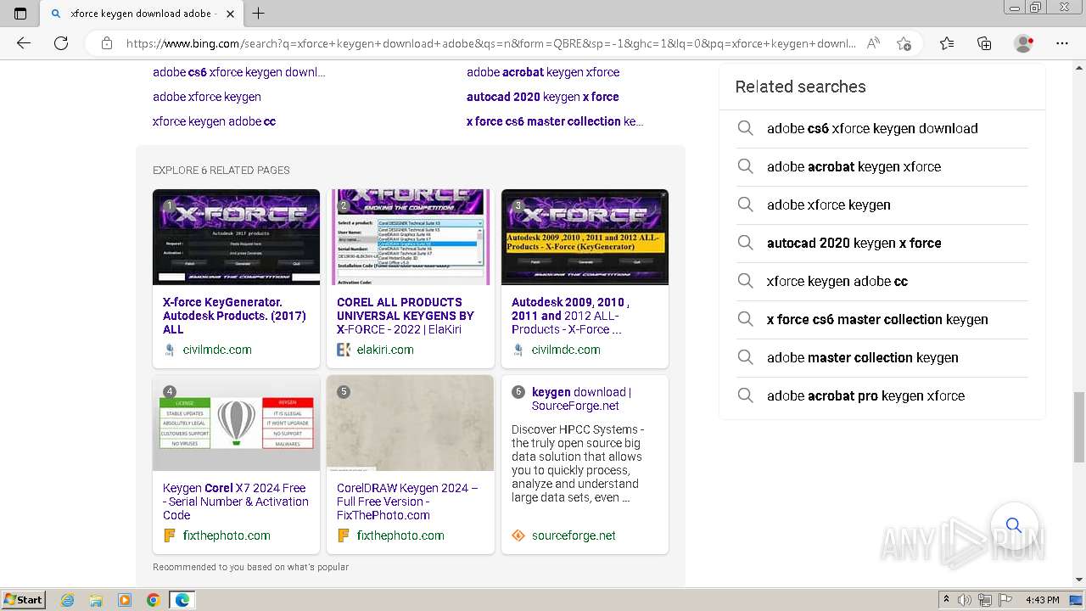Open Read aloud in the address bar

(x=873, y=43)
